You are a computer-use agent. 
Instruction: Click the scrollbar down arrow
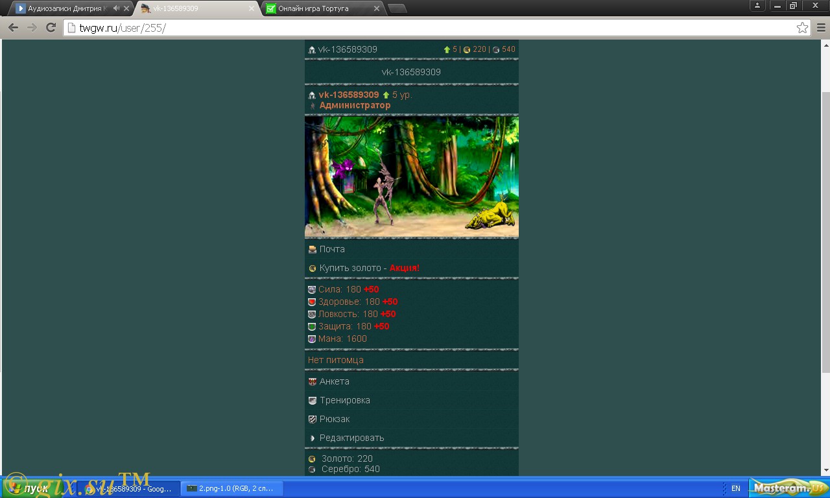pyautogui.click(x=825, y=471)
